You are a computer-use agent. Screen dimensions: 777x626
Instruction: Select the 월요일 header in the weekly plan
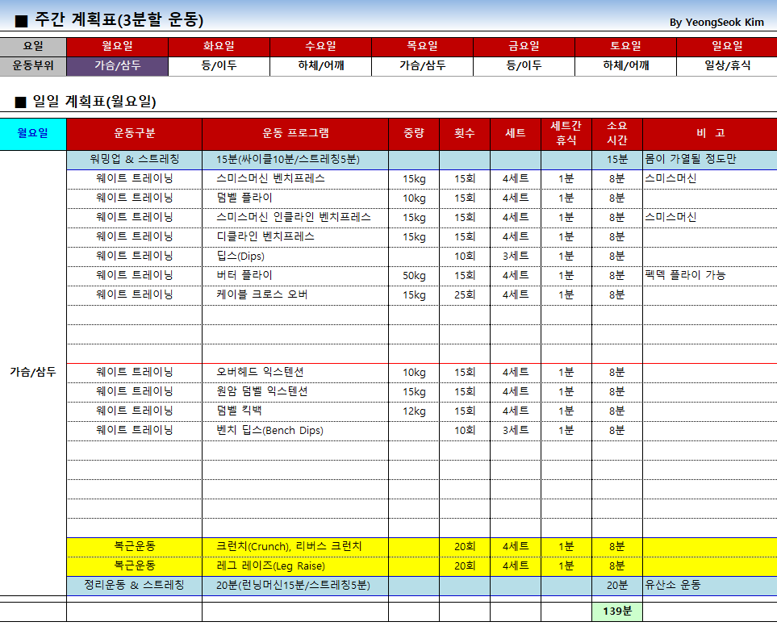(x=118, y=47)
